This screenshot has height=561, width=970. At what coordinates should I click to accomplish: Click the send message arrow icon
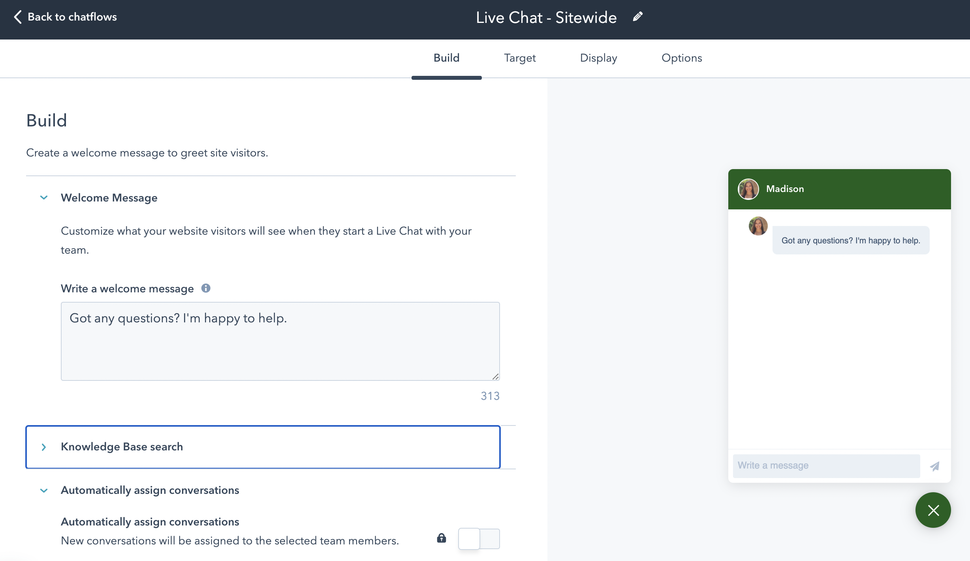pos(934,466)
